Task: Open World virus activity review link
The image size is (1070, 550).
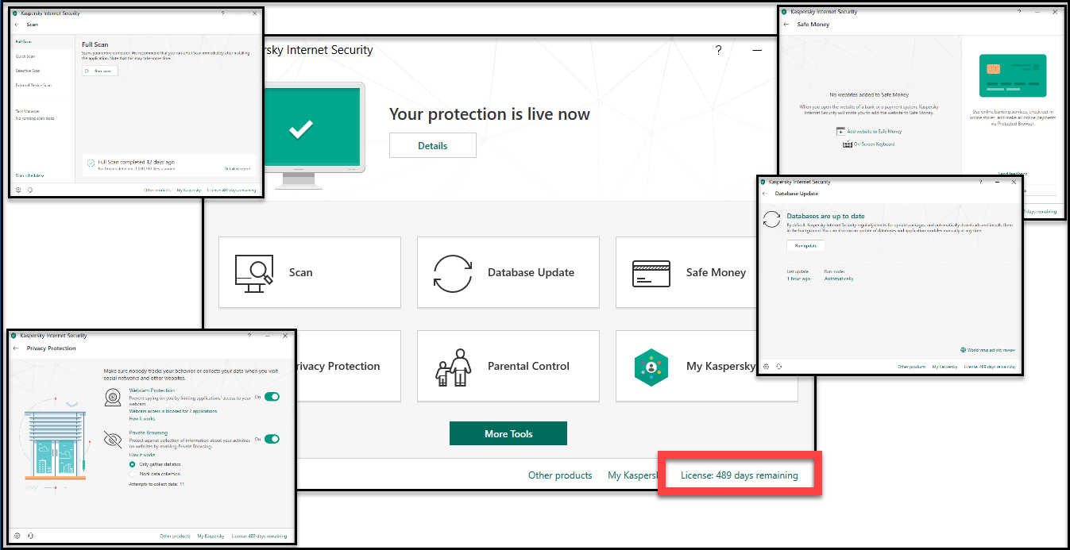Action: click(x=987, y=350)
